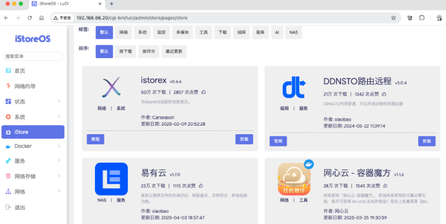Open the browser extensions puzzle icon
This screenshot has width=446, height=224.
pyautogui.click(x=422, y=18)
